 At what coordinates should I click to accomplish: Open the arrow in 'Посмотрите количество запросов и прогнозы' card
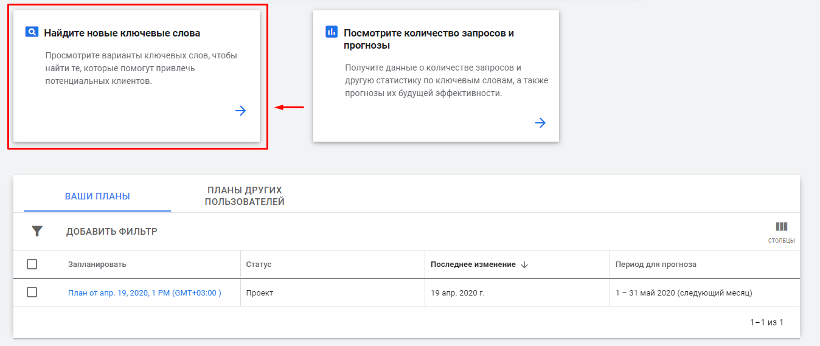pyautogui.click(x=540, y=123)
